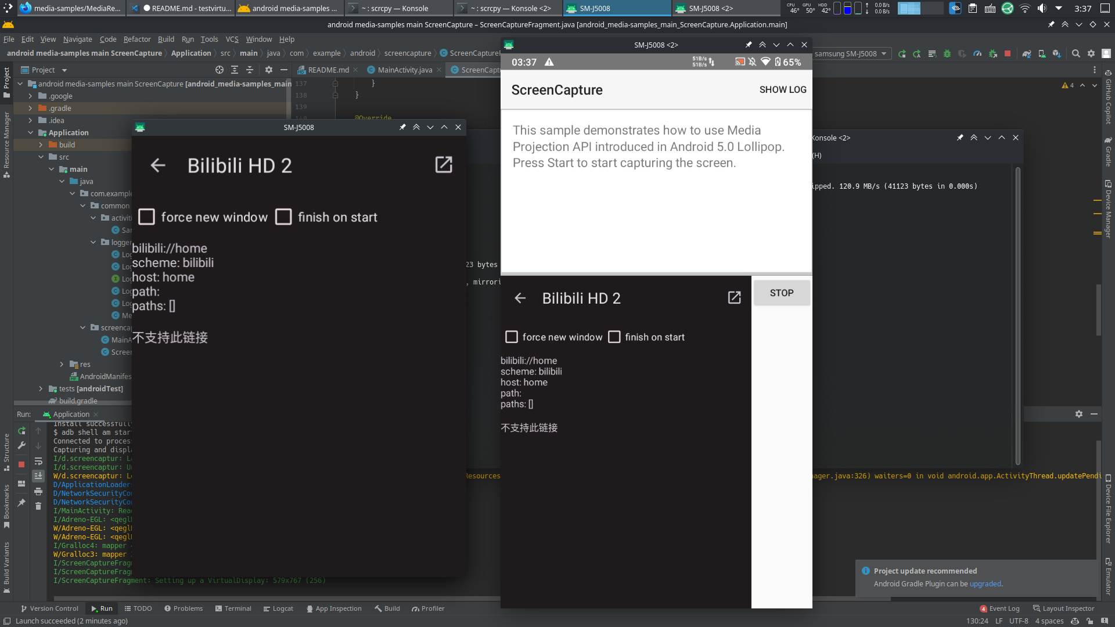Expand the res folder in project tree
The height and width of the screenshot is (627, 1115).
(x=62, y=365)
